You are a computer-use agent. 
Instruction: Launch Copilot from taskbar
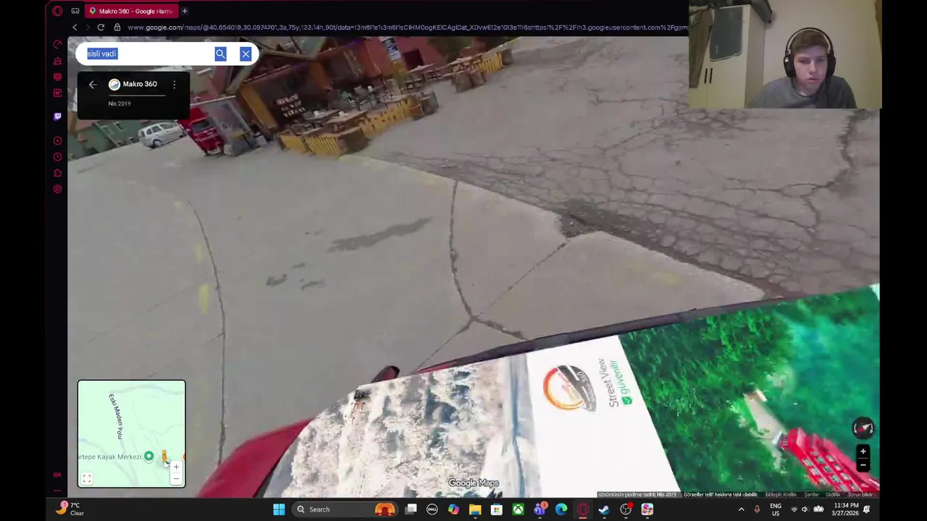(453, 509)
